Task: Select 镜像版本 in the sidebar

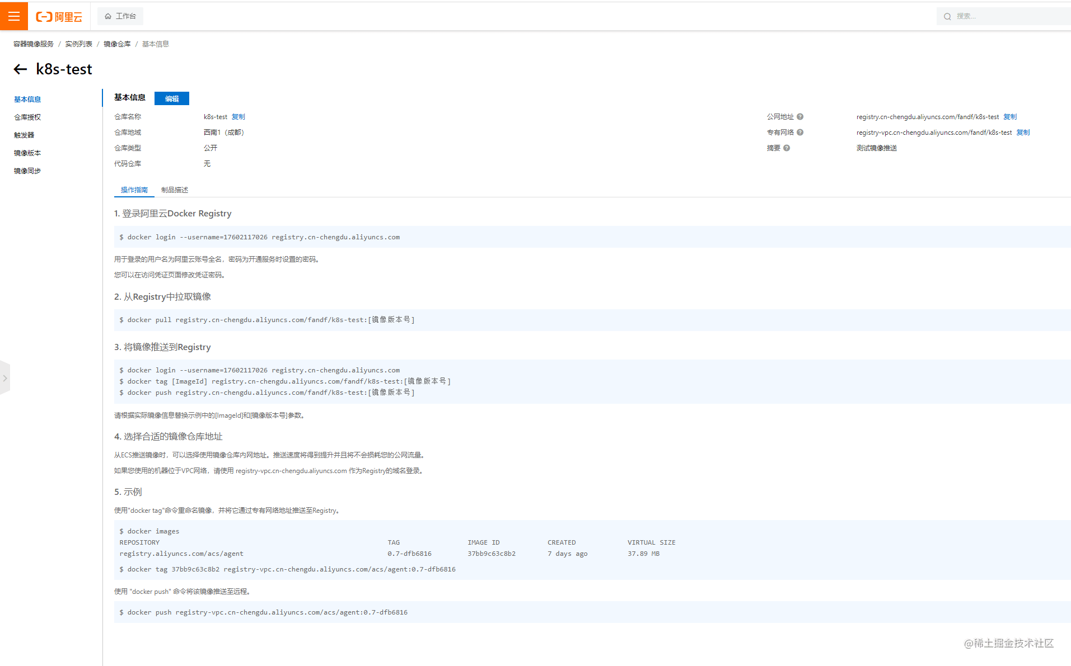Action: coord(27,153)
